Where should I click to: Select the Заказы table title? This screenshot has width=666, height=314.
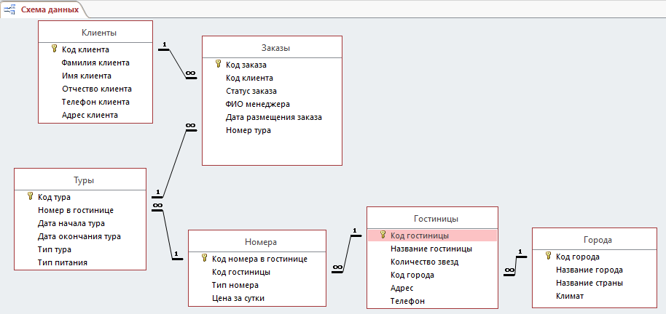pos(275,48)
